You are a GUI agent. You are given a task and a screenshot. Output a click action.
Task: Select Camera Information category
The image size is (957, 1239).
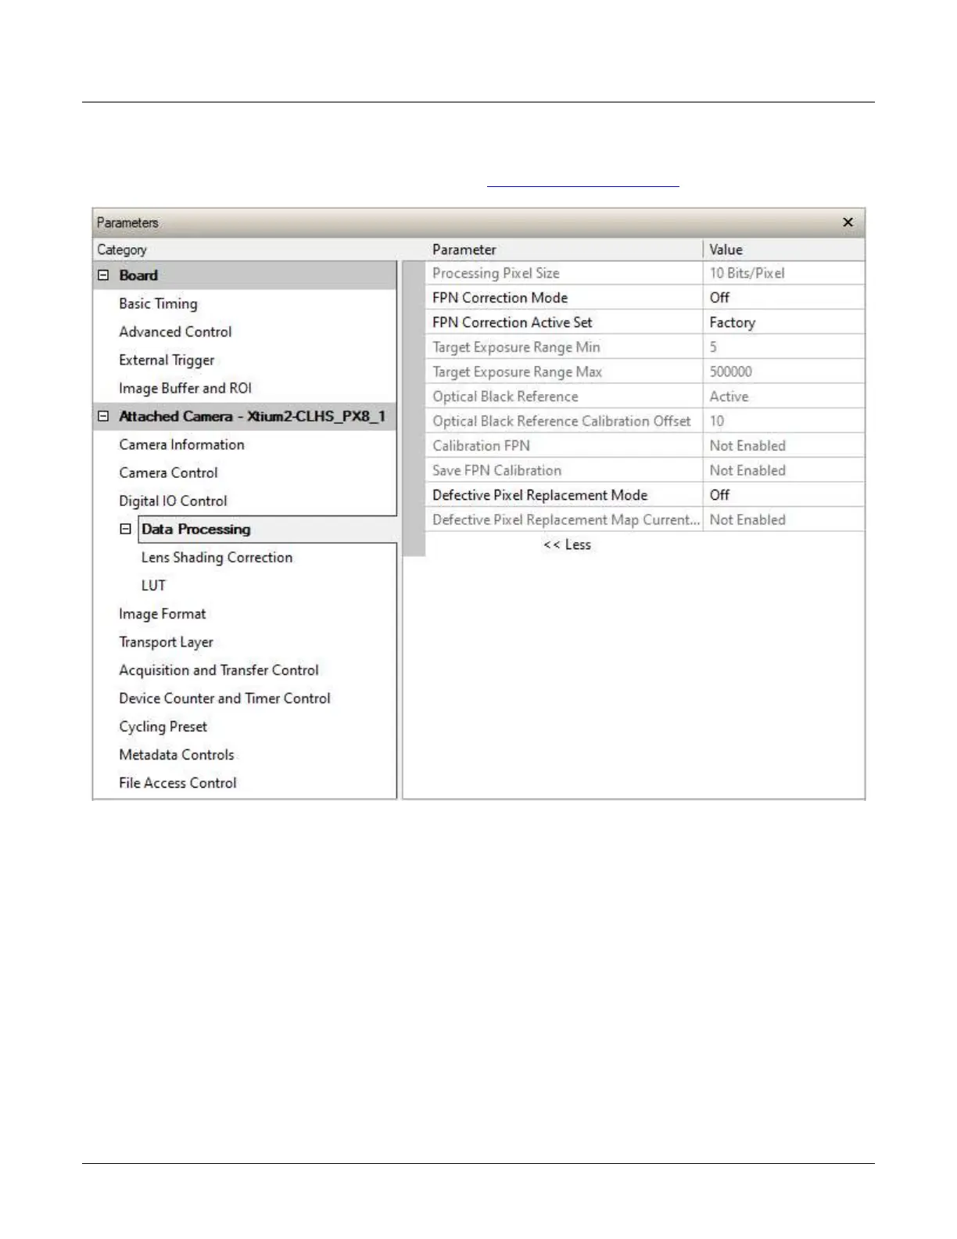coord(181,444)
